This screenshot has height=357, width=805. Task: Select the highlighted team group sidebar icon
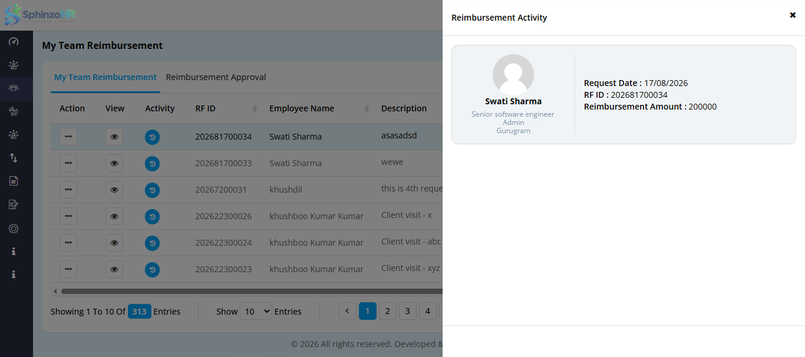[x=14, y=88]
